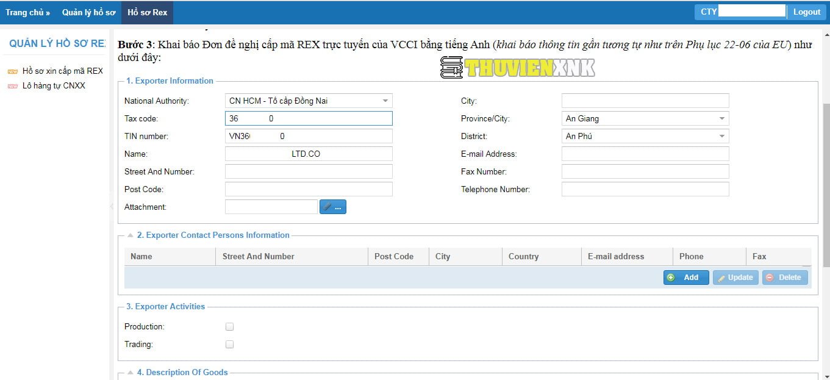Click the Phone column header
The image size is (830, 380).
709,256
